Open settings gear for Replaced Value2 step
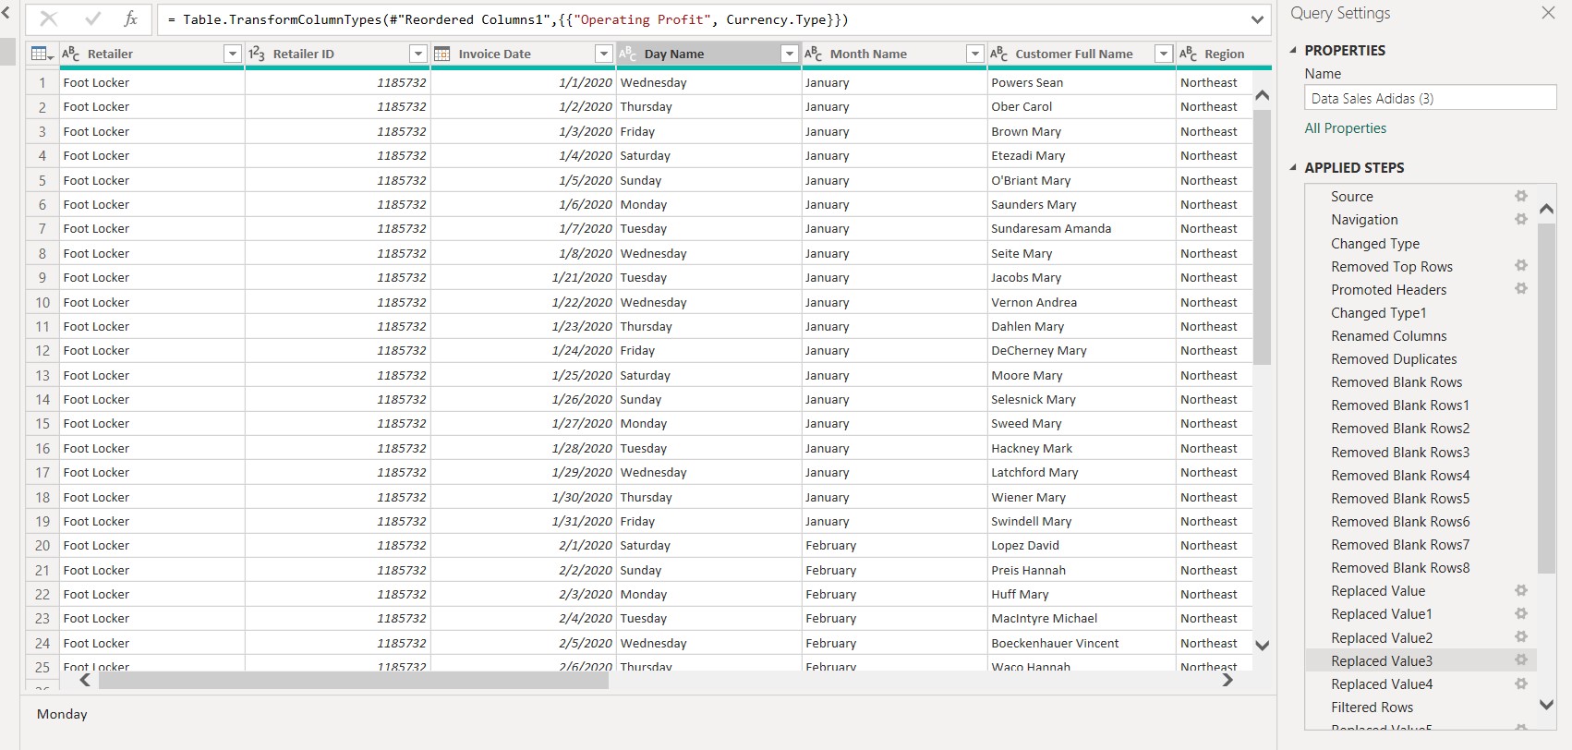The width and height of the screenshot is (1572, 750). tap(1521, 637)
